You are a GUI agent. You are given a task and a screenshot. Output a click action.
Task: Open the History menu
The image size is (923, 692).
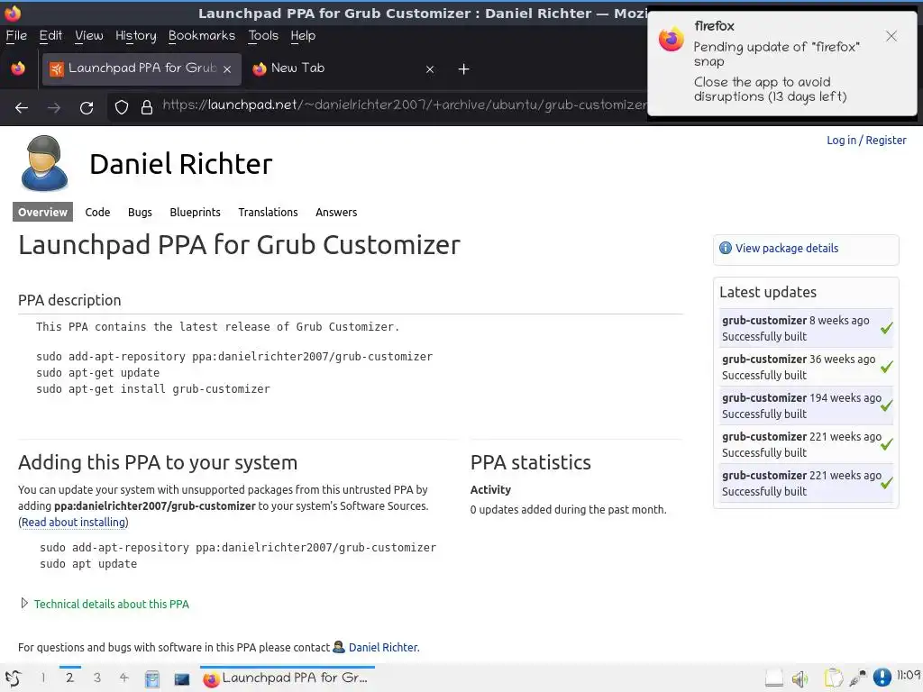coord(136,36)
